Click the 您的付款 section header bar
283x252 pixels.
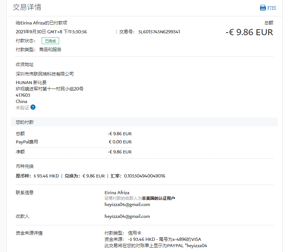[x=144, y=122]
